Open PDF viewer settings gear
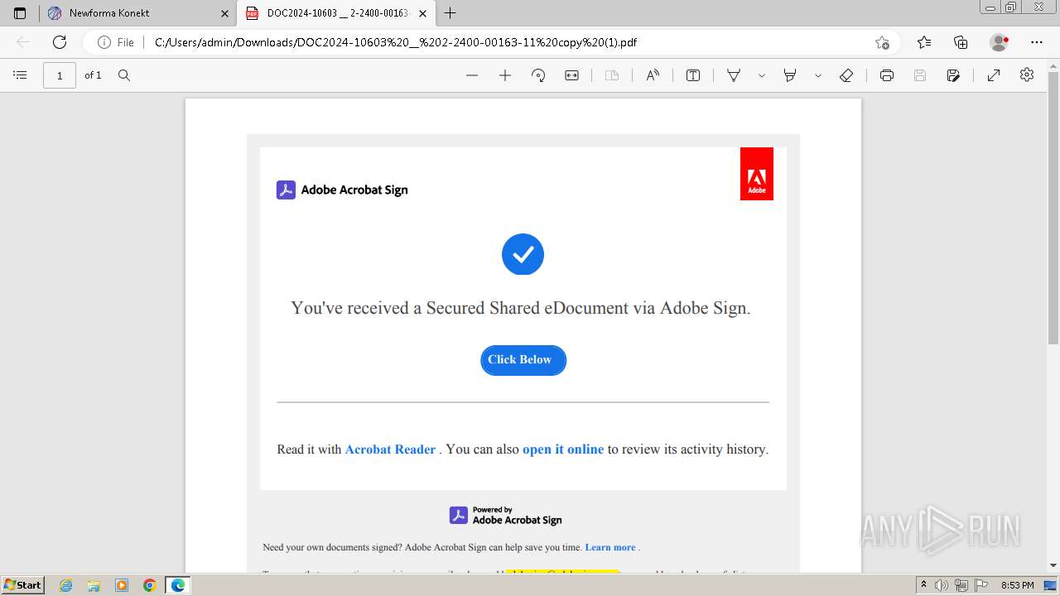Screen dimensions: 1060x596 coord(1027,75)
